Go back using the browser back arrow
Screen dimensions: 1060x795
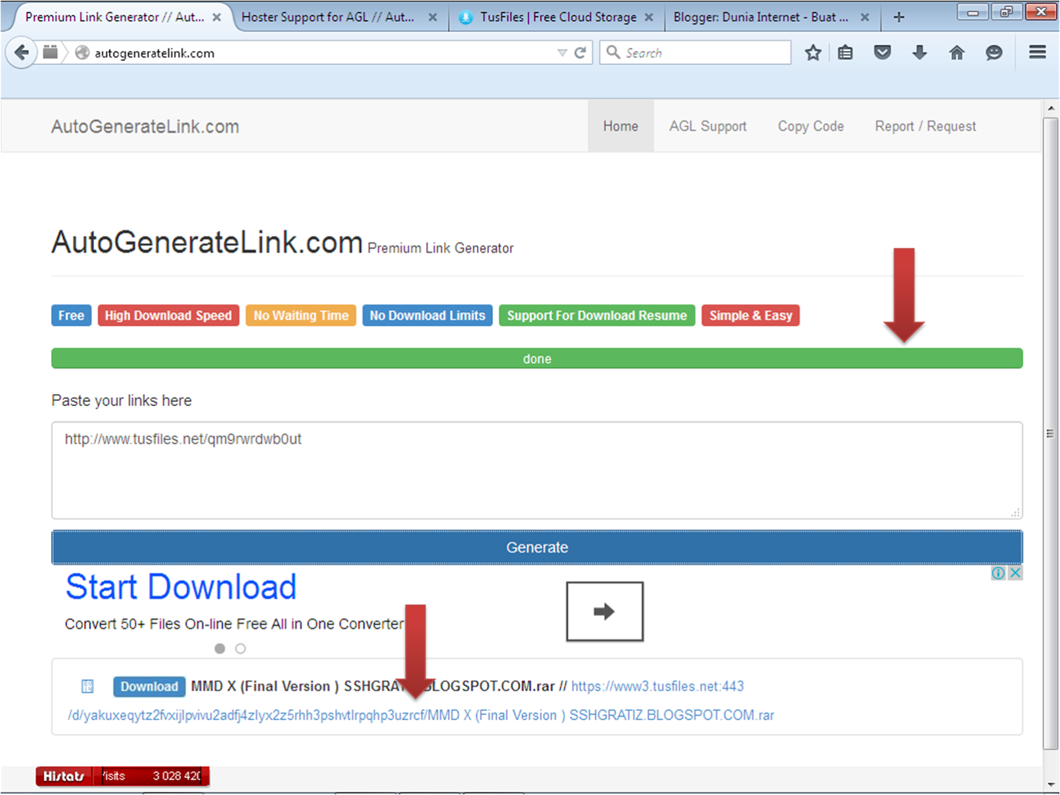(22, 52)
